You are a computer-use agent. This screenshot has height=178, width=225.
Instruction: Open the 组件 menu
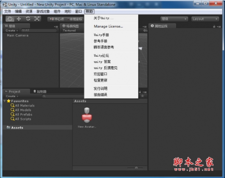coord(57,12)
